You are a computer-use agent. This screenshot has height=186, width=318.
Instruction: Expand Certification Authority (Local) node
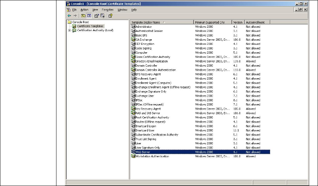coord(70,30)
